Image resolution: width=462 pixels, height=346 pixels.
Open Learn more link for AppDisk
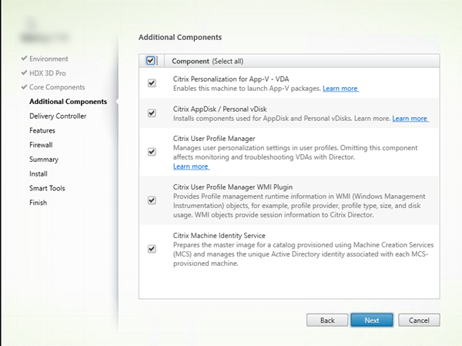tap(410, 119)
